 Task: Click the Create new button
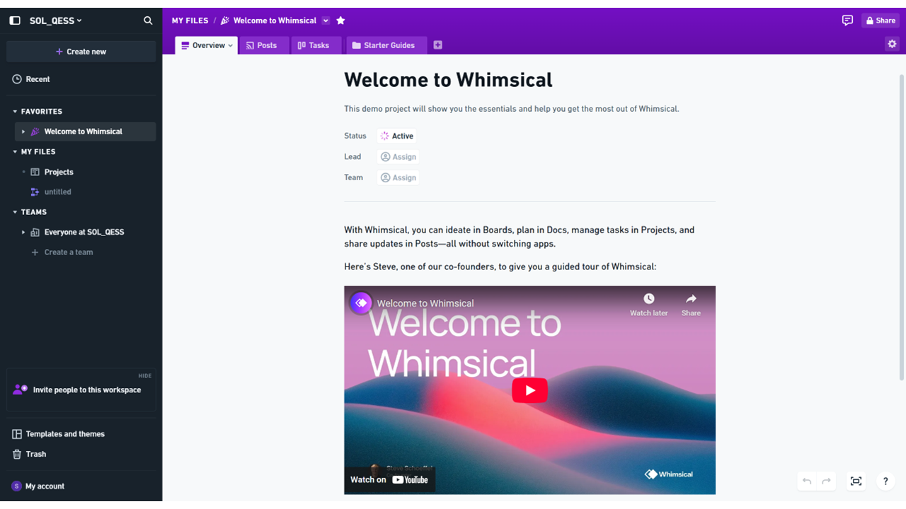tap(81, 52)
